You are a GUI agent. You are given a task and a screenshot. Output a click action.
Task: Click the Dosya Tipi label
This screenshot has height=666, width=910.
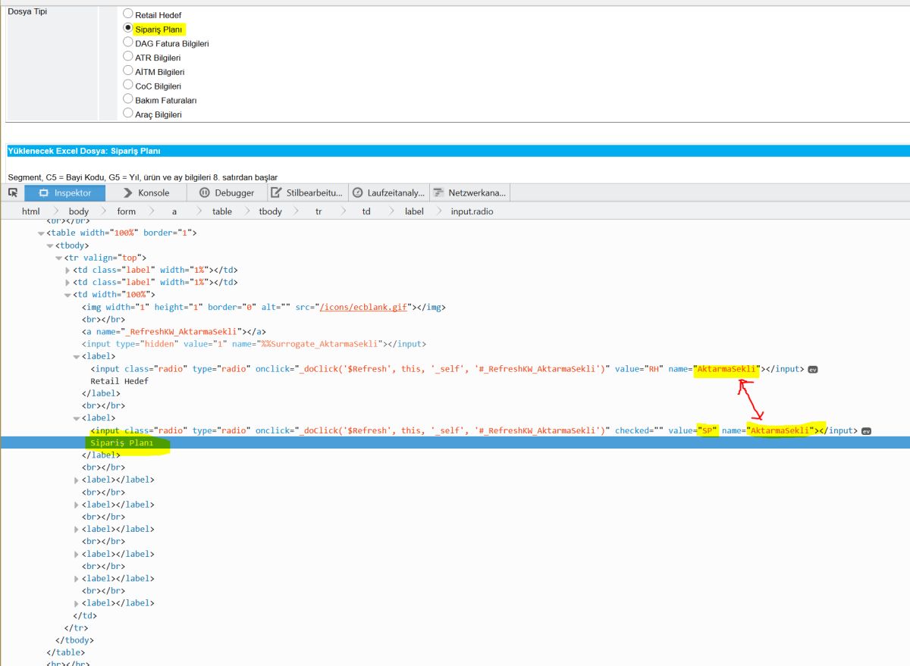pyautogui.click(x=27, y=11)
